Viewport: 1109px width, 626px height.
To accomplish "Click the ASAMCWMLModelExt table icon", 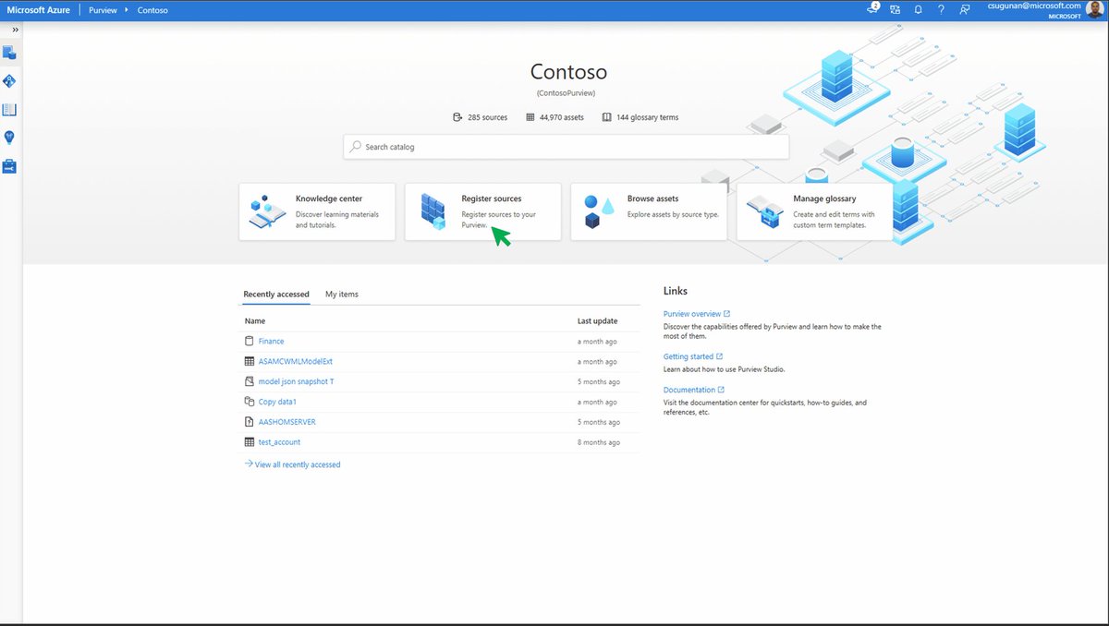I will click(x=249, y=362).
